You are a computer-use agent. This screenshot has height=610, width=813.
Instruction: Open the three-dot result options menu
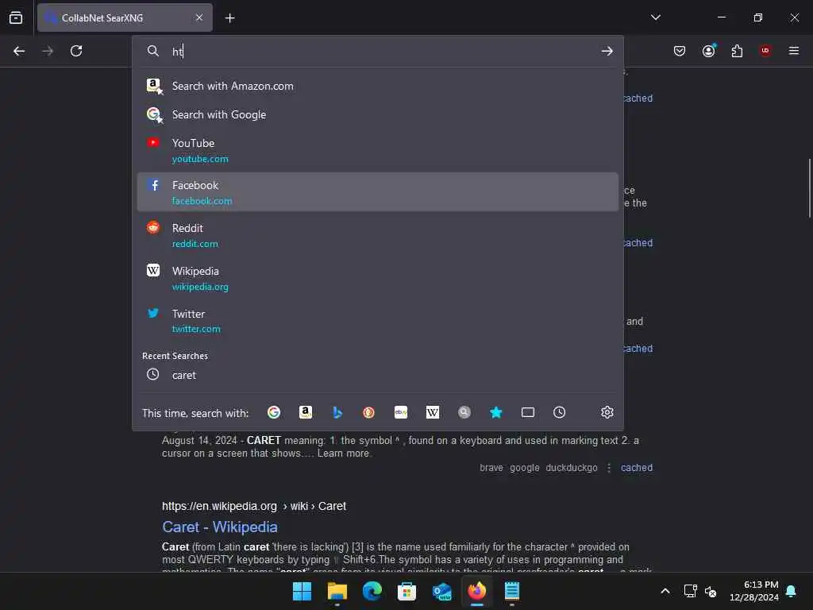coord(609,468)
